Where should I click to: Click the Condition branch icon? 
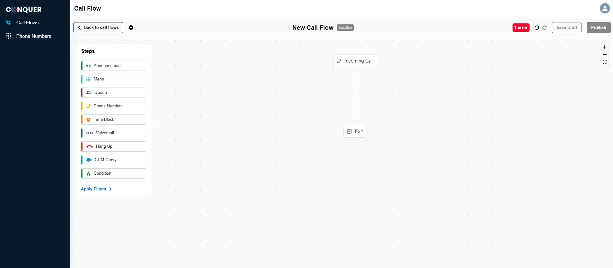89,173
